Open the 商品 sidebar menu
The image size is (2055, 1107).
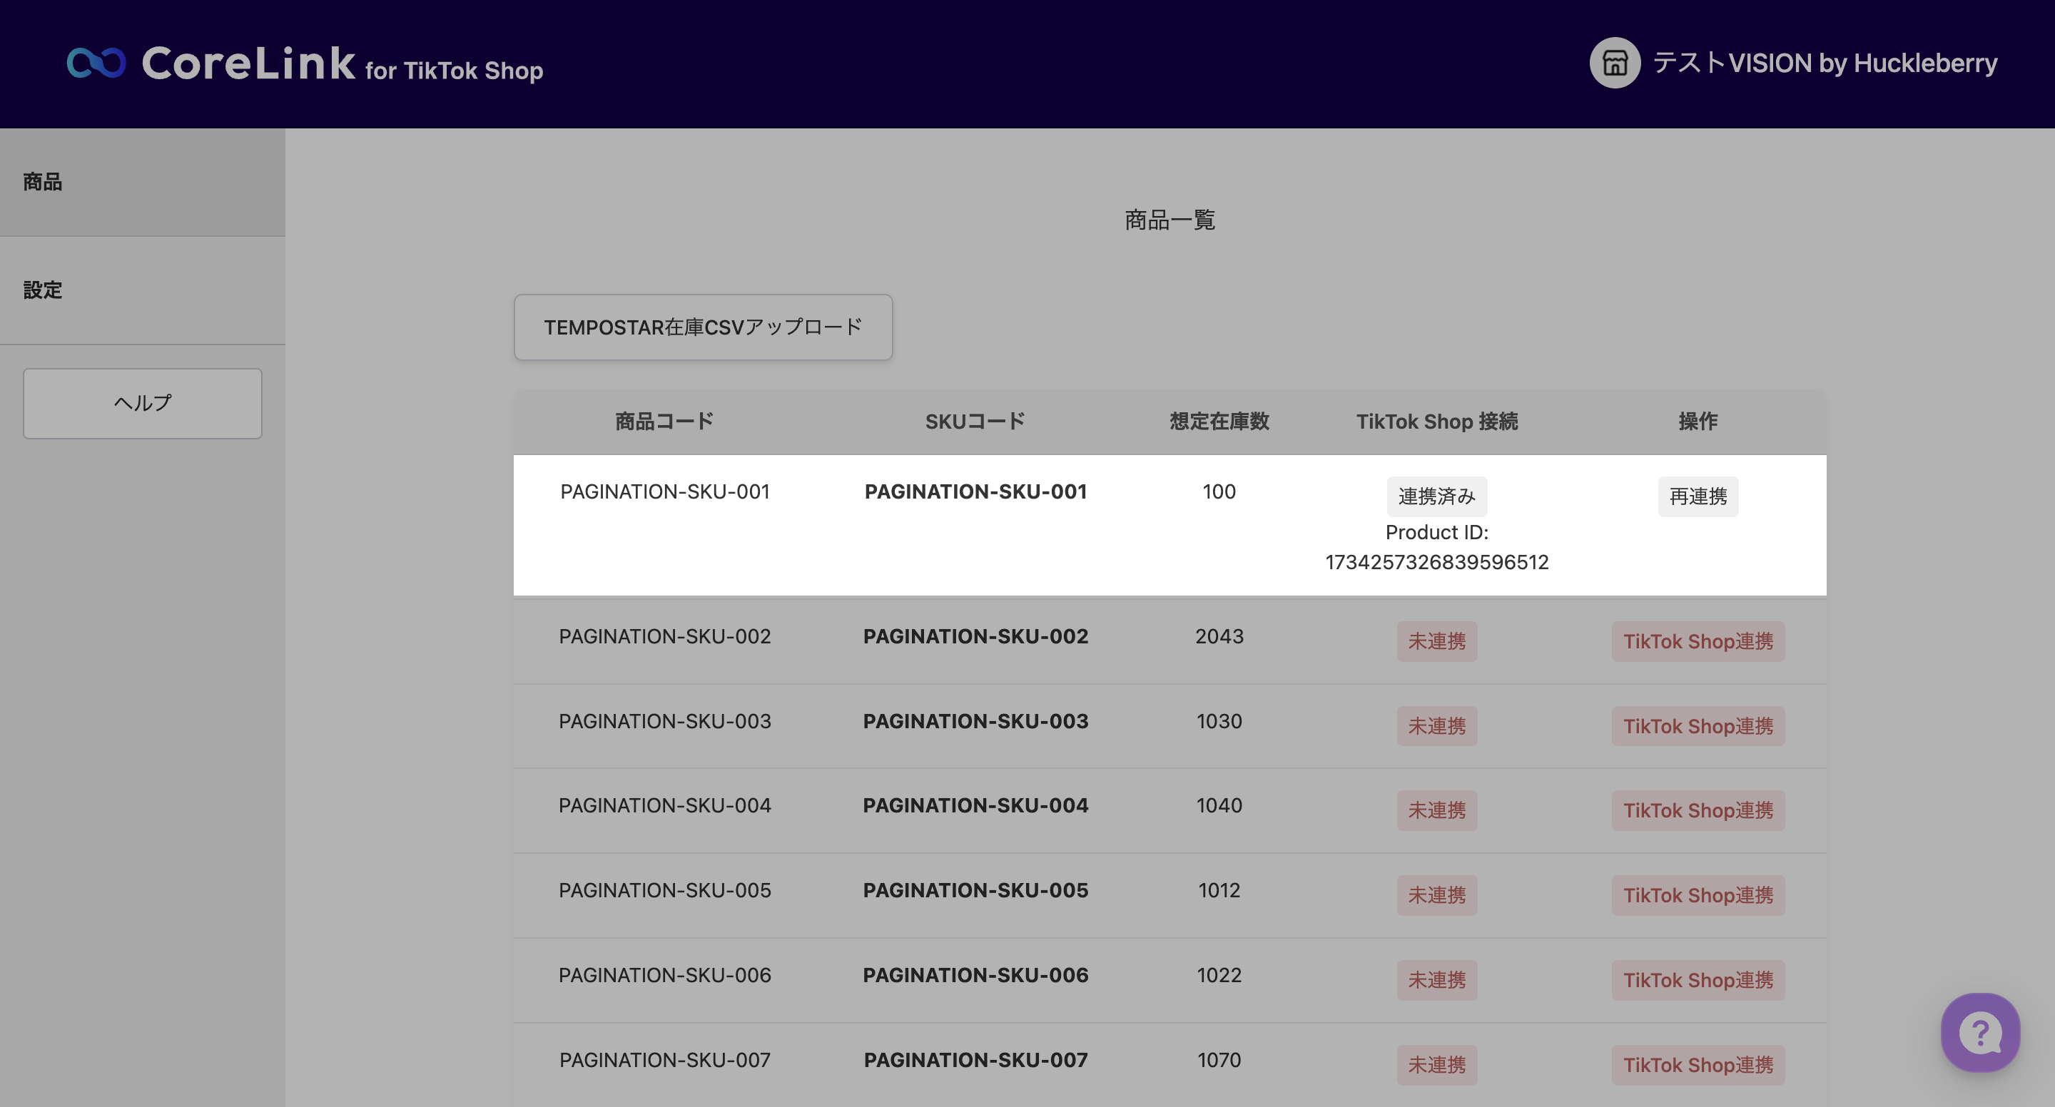click(x=42, y=182)
